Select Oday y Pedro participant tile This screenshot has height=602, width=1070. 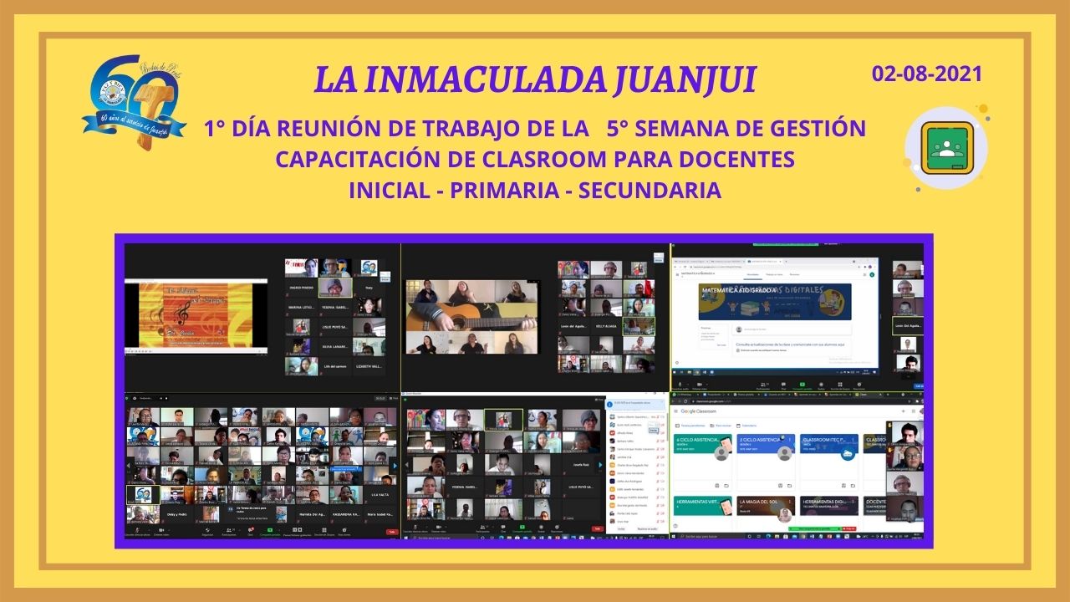pyautogui.click(x=177, y=514)
